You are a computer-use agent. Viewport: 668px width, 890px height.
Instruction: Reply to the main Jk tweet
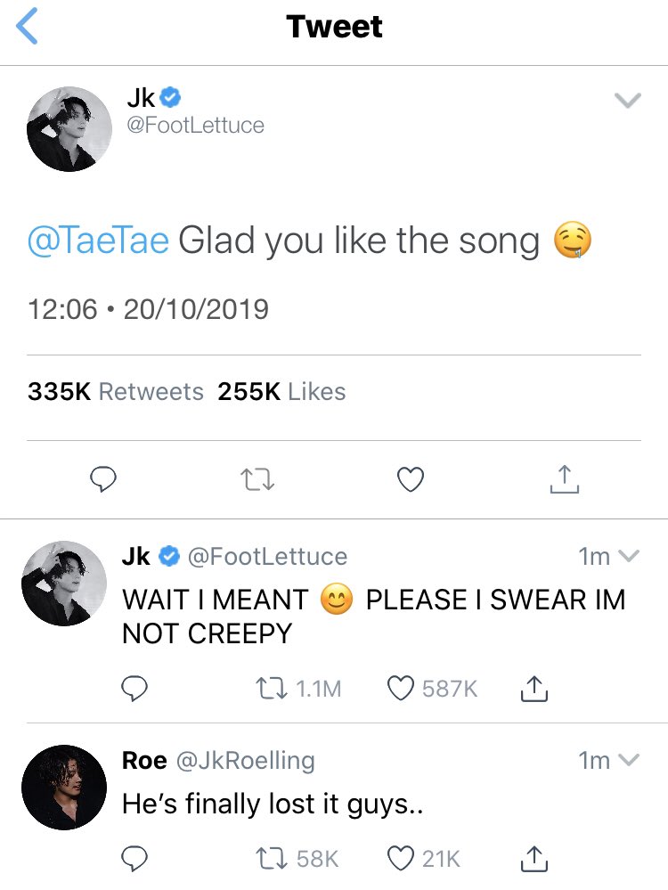tap(103, 479)
